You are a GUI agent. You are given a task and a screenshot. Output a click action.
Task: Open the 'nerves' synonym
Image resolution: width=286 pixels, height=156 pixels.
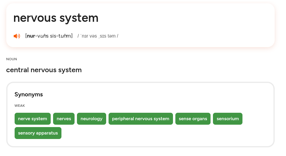(x=64, y=119)
